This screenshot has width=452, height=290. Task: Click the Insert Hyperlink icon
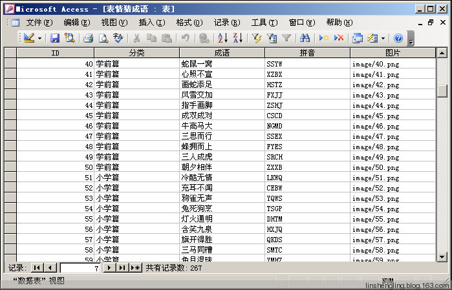204,38
